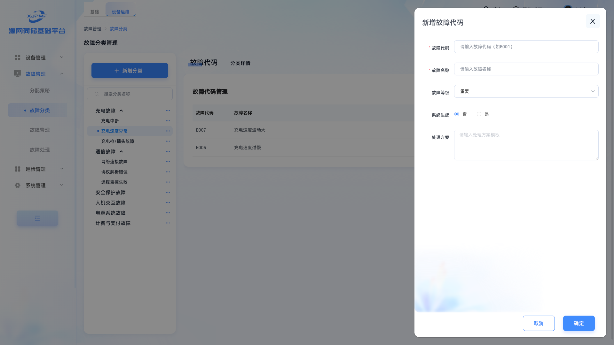Select 否 radio for 系统生成
Screen dimensions: 614x345
point(457,114)
